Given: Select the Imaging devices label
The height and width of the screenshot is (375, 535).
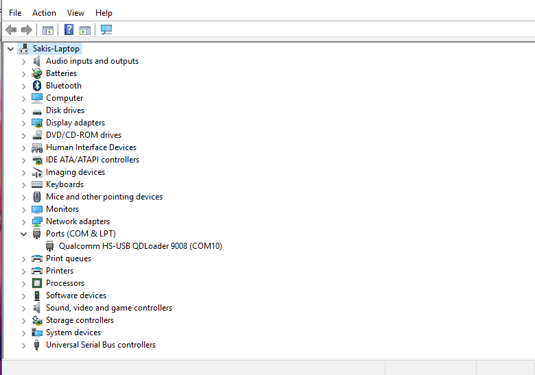Looking at the screenshot, I should coord(75,172).
